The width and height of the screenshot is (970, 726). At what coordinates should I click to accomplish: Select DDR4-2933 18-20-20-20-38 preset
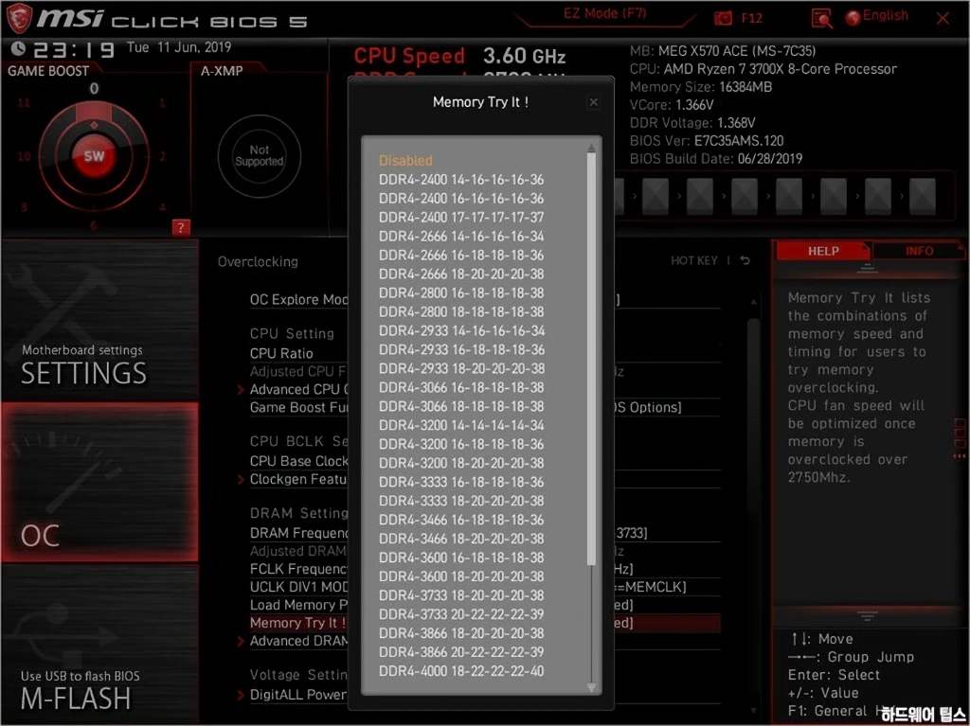tap(461, 368)
